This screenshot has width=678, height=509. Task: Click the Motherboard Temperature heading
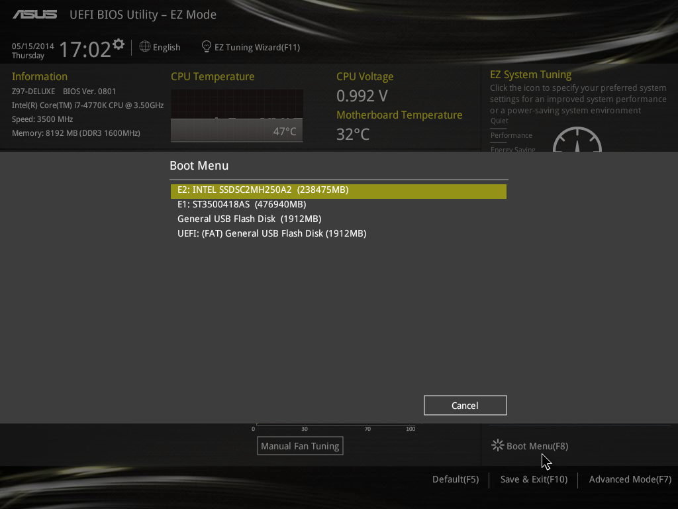(399, 115)
